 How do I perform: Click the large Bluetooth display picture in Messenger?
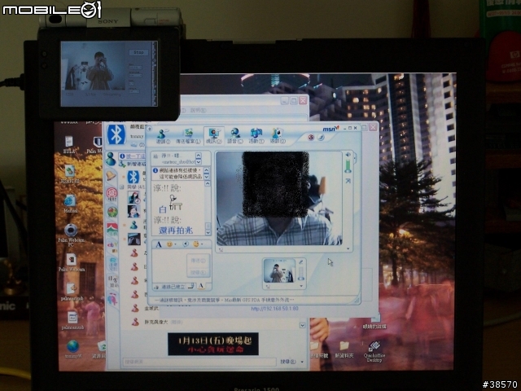(x=116, y=134)
